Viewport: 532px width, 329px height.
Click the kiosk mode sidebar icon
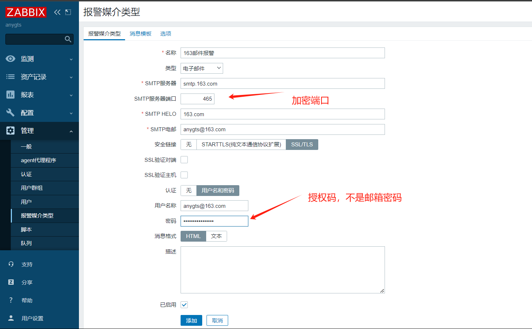click(x=68, y=12)
